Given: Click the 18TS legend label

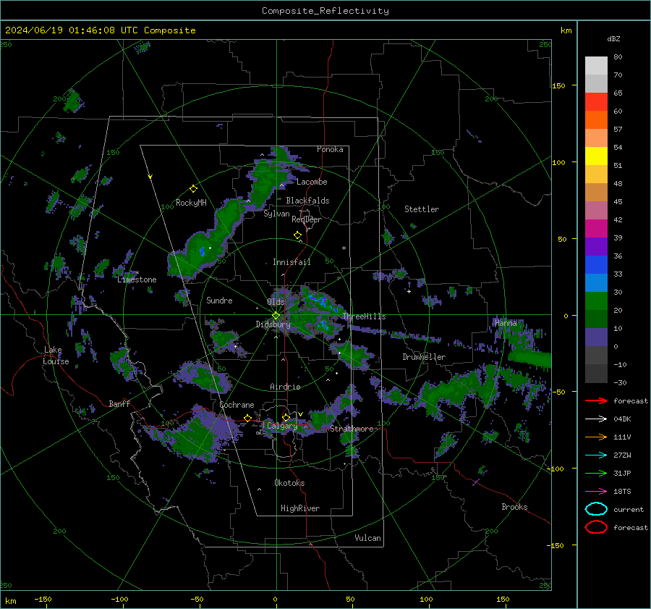Looking at the screenshot, I should pyautogui.click(x=622, y=492).
